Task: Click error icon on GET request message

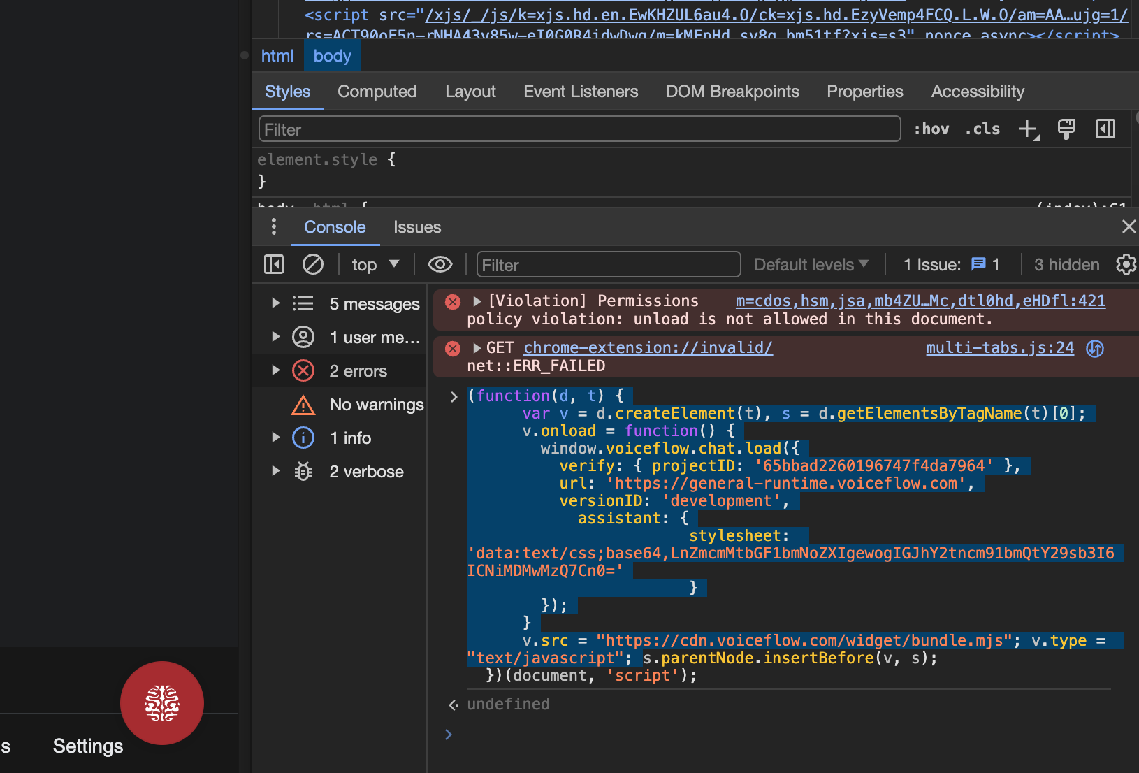Action: click(453, 348)
